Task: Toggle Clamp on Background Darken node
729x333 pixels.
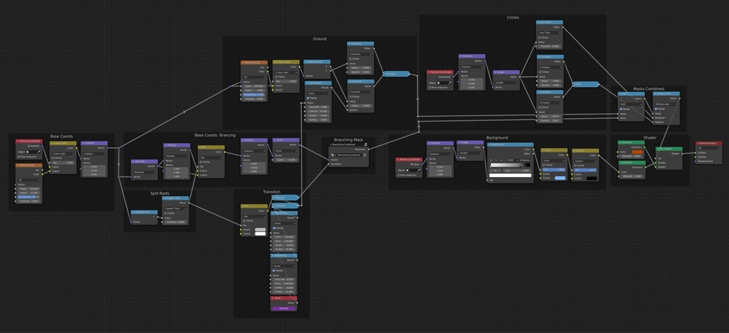Action: [x=575, y=165]
